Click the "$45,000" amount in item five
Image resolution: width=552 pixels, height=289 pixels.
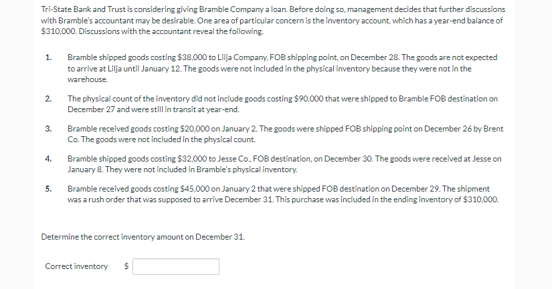click(x=195, y=189)
